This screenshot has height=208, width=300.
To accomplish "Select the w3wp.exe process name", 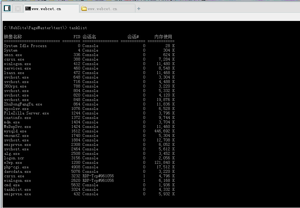I will coord(13,163).
